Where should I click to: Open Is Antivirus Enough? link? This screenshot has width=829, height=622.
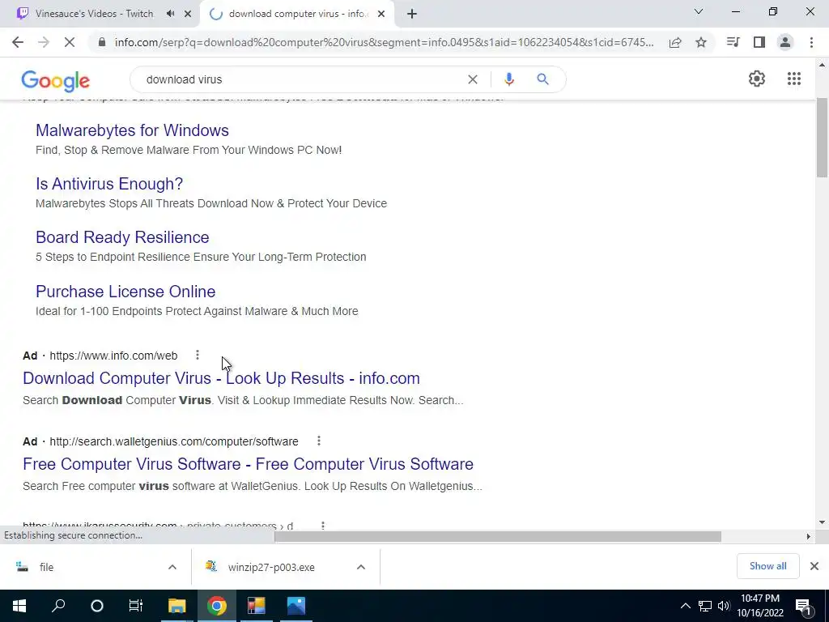[x=109, y=184]
